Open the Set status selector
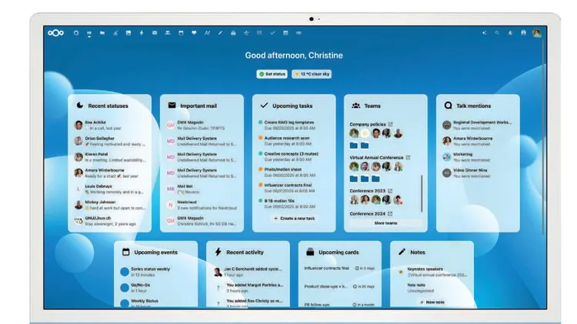577x324 pixels. click(271, 74)
